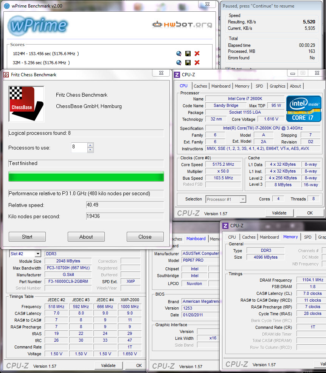Decrease processors to use with down arrow
Image resolution: width=326 pixels, height=373 pixels.
pos(90,150)
